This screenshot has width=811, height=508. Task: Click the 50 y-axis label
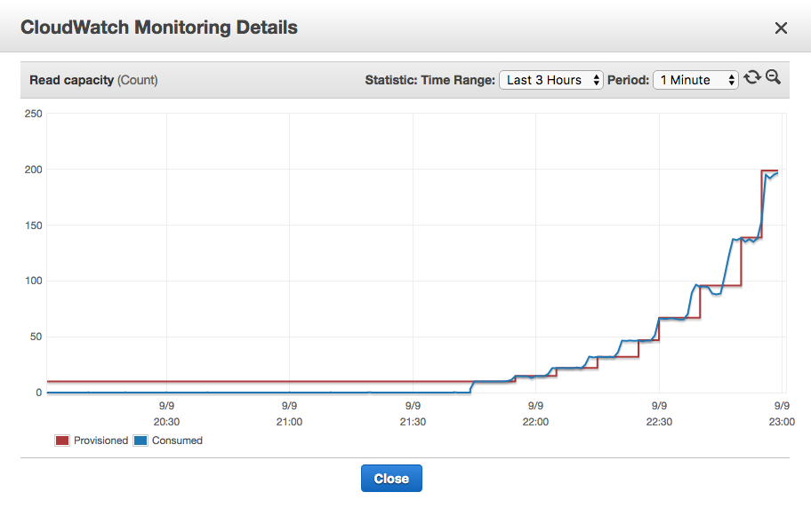(36, 337)
